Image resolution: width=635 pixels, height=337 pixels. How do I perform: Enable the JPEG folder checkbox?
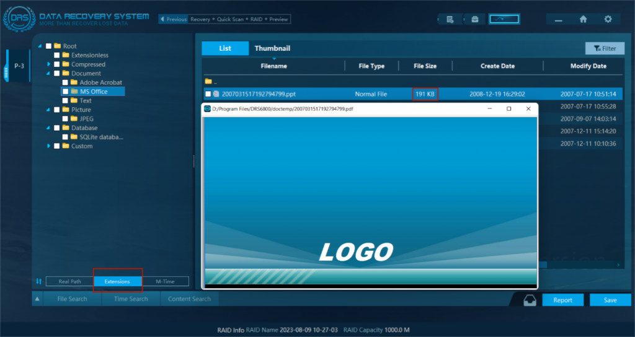(65, 119)
